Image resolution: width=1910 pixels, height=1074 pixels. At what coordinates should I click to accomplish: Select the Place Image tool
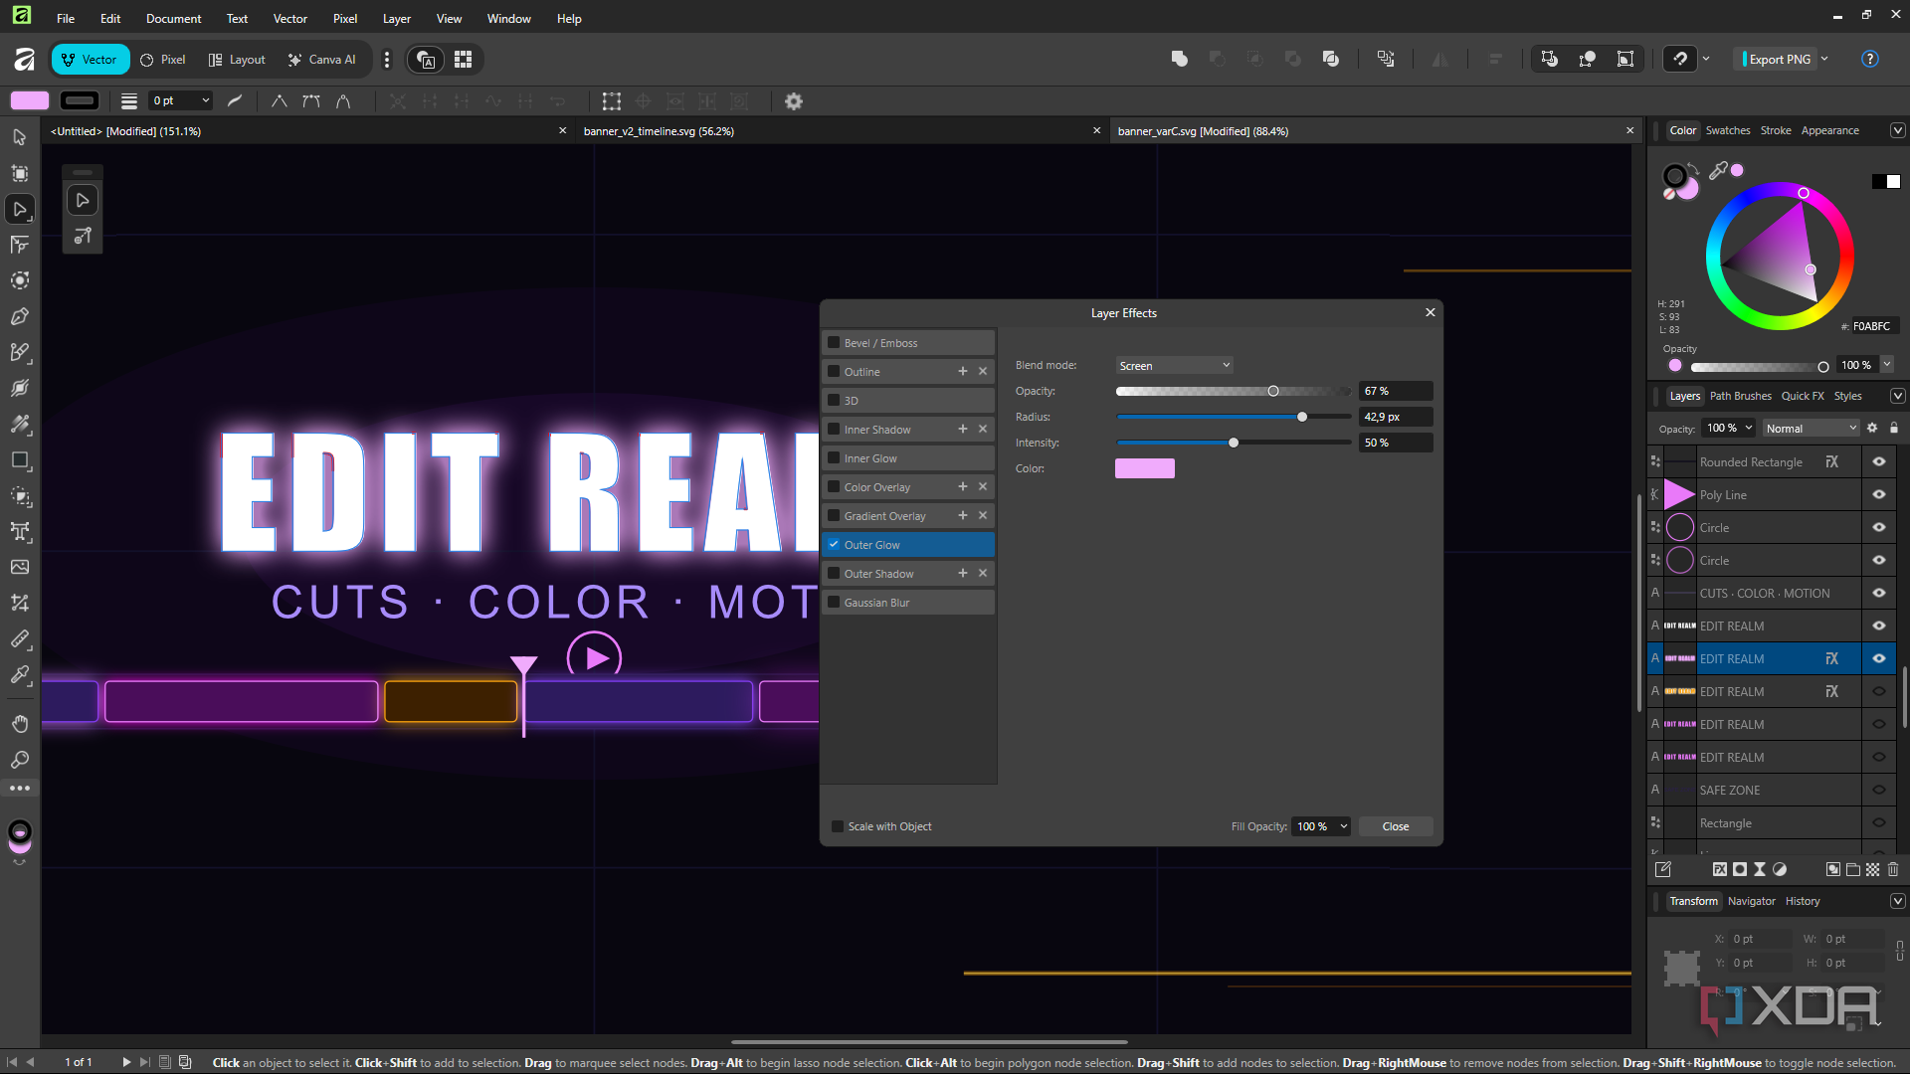pyautogui.click(x=19, y=567)
